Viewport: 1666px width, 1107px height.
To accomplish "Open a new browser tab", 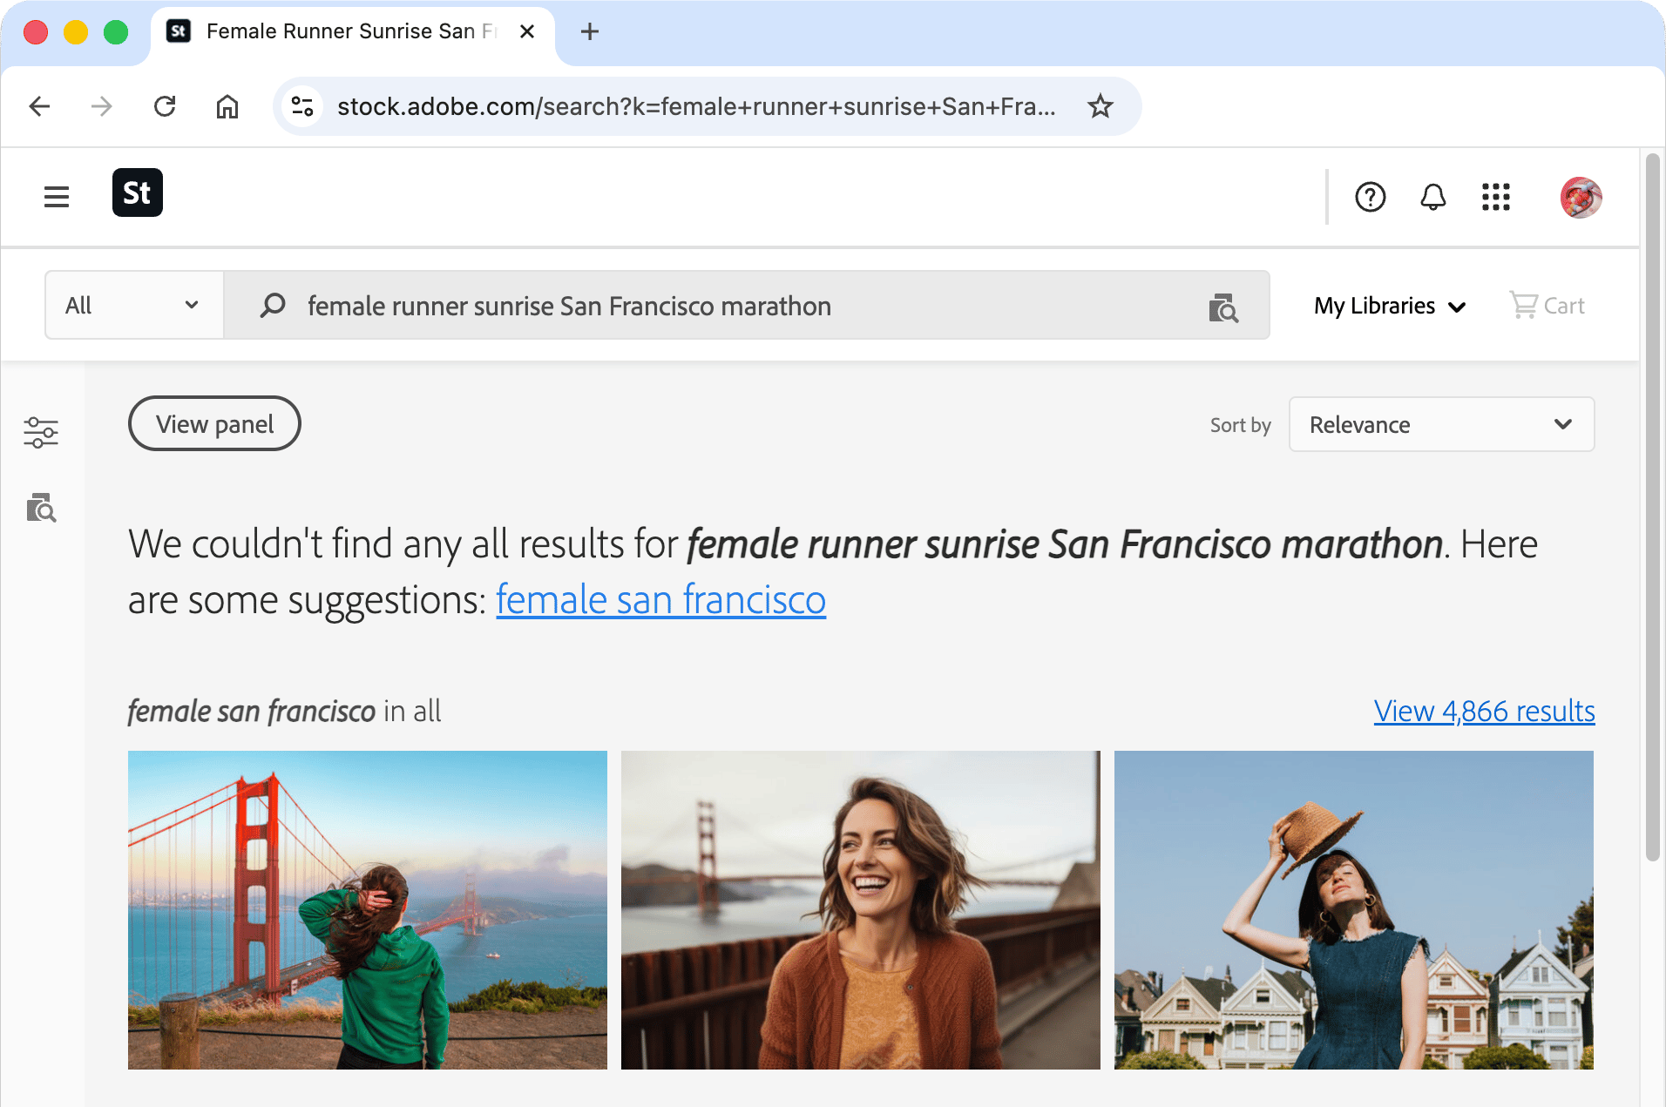I will [x=590, y=32].
